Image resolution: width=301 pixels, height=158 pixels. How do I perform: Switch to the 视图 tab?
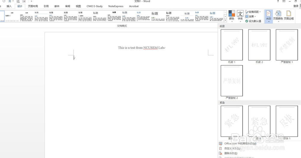[78, 6]
